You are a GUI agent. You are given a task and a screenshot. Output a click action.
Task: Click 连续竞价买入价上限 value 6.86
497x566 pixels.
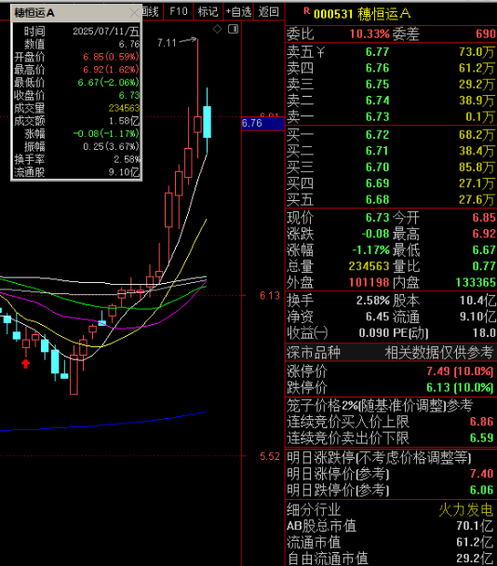(481, 422)
